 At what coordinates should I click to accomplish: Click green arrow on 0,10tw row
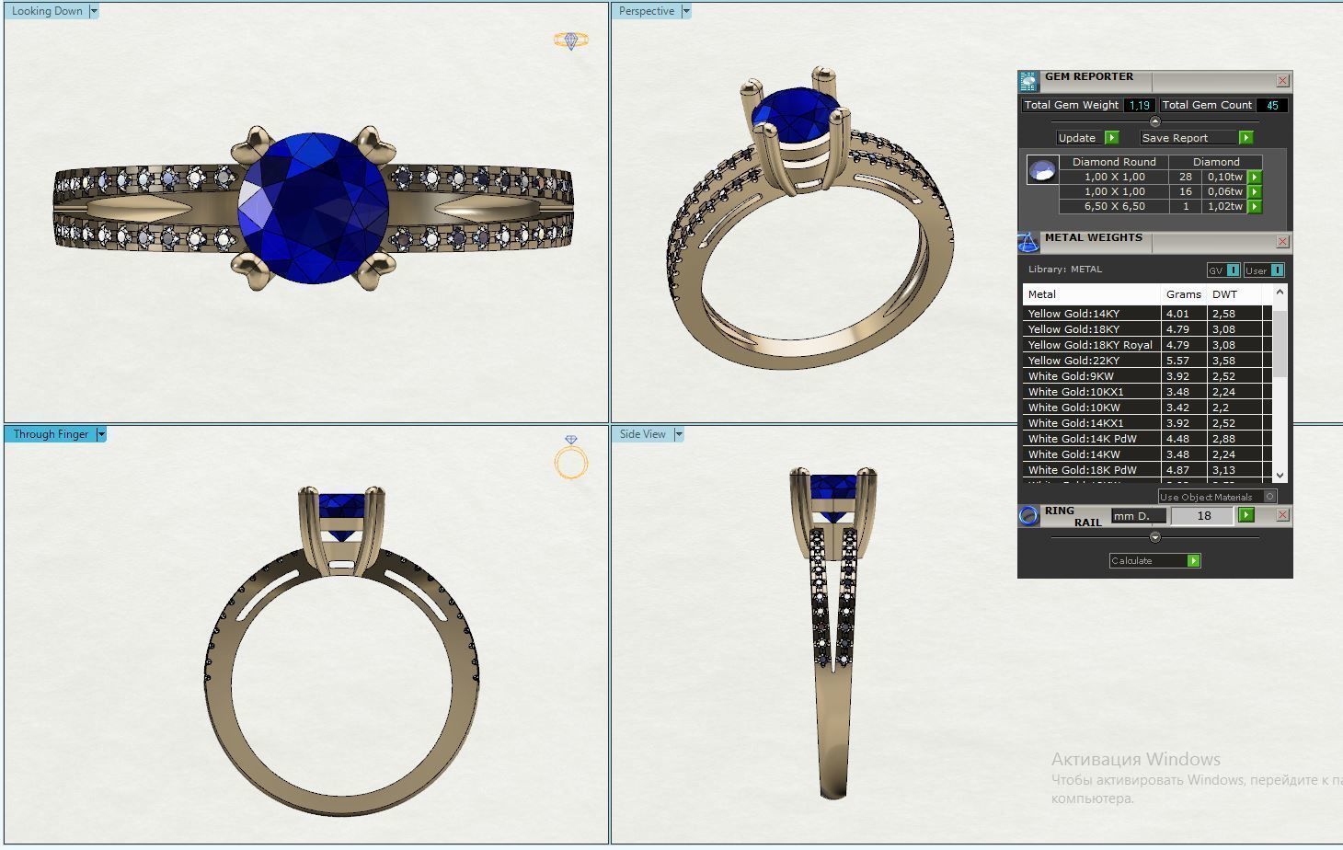click(x=1255, y=177)
